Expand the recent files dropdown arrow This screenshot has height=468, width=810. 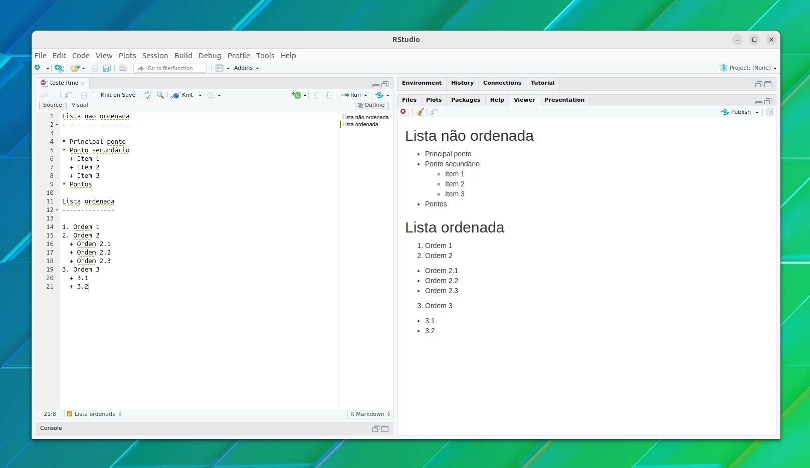[x=84, y=68]
